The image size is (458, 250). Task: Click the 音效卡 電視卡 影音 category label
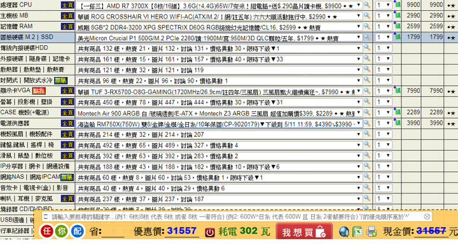click(34, 188)
